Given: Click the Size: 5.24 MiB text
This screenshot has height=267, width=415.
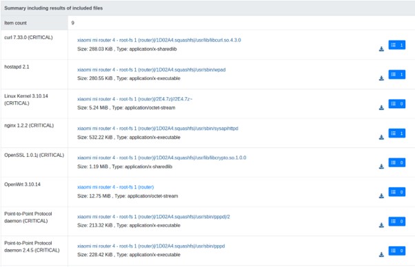Looking at the screenshot, I should (x=92, y=108).
